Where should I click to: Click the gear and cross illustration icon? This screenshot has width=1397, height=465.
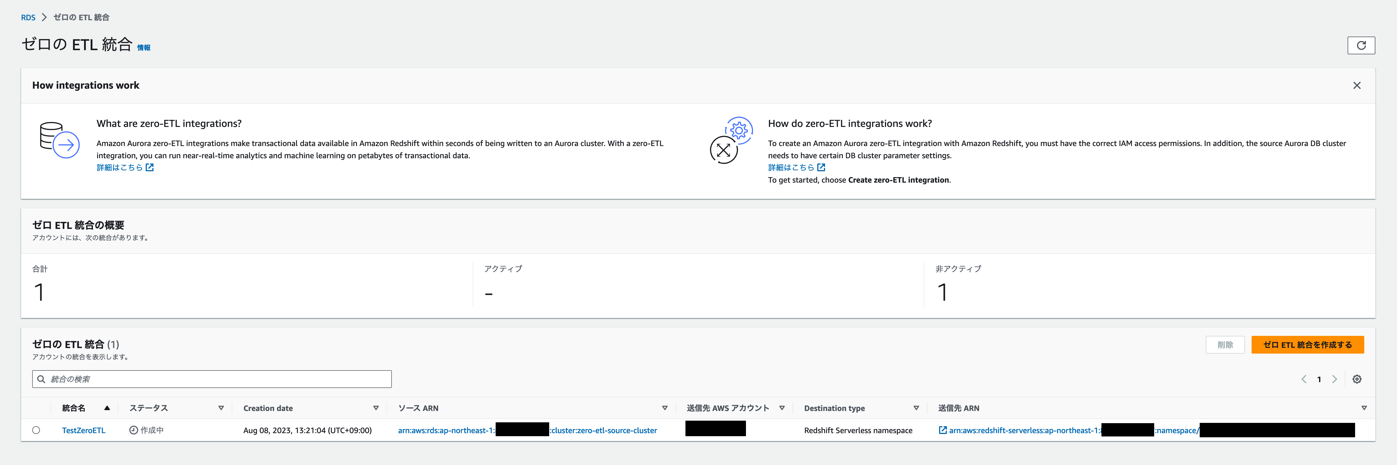(x=732, y=140)
